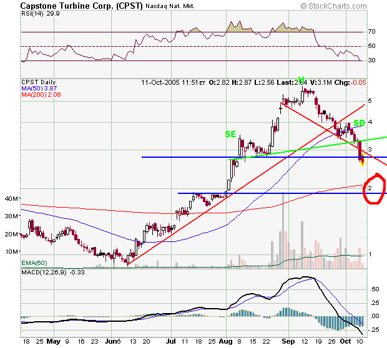Click the RSI 30 level label

coord(371,60)
